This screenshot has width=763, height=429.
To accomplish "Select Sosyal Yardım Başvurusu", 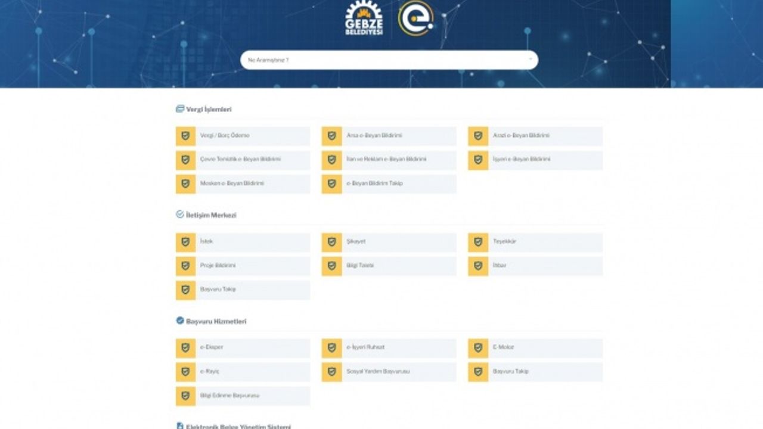I will point(378,372).
